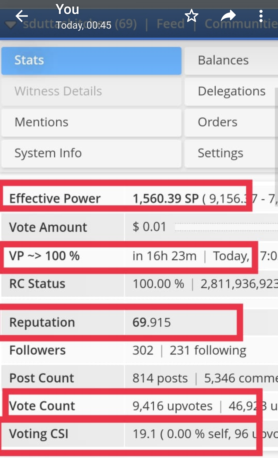The height and width of the screenshot is (458, 278).
Task: Click the 302 followers count
Action: [x=143, y=350]
